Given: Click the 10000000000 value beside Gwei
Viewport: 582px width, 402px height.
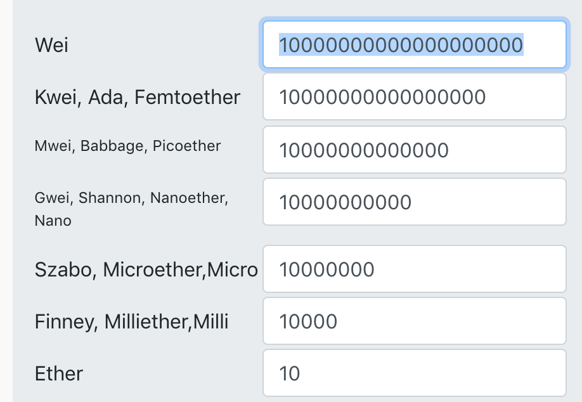Looking at the screenshot, I should [x=345, y=202].
